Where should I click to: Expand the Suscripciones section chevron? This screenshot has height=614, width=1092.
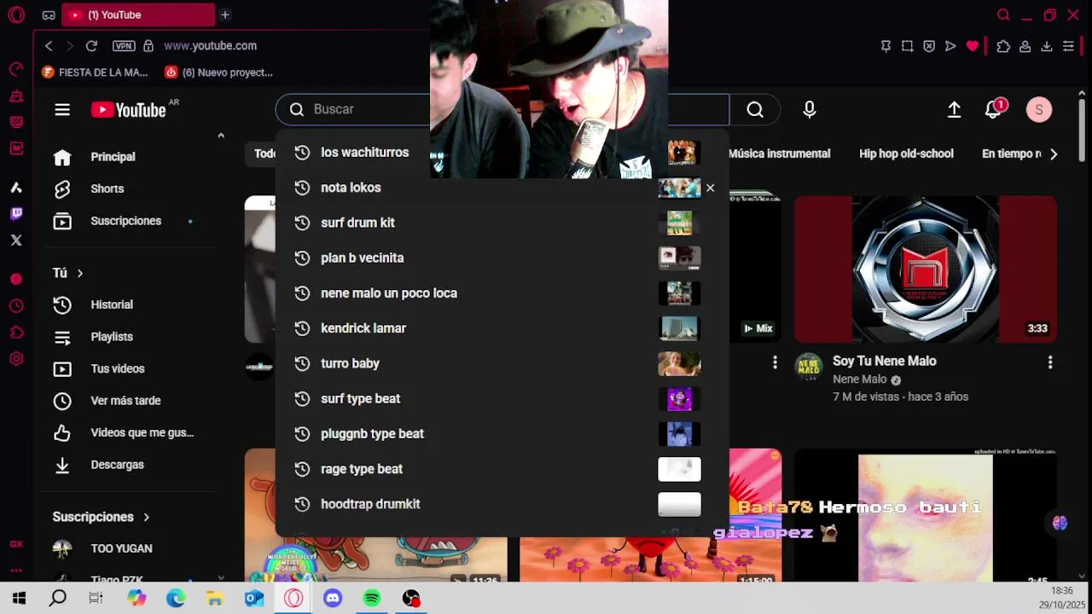coord(146,517)
